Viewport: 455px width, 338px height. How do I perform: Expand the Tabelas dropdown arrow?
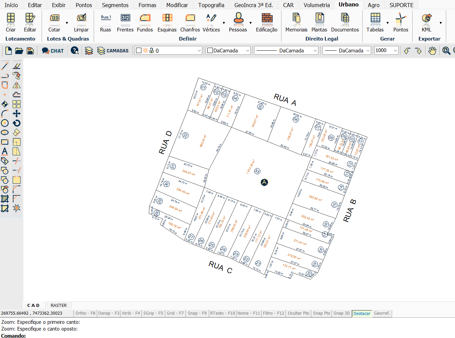coord(388,23)
